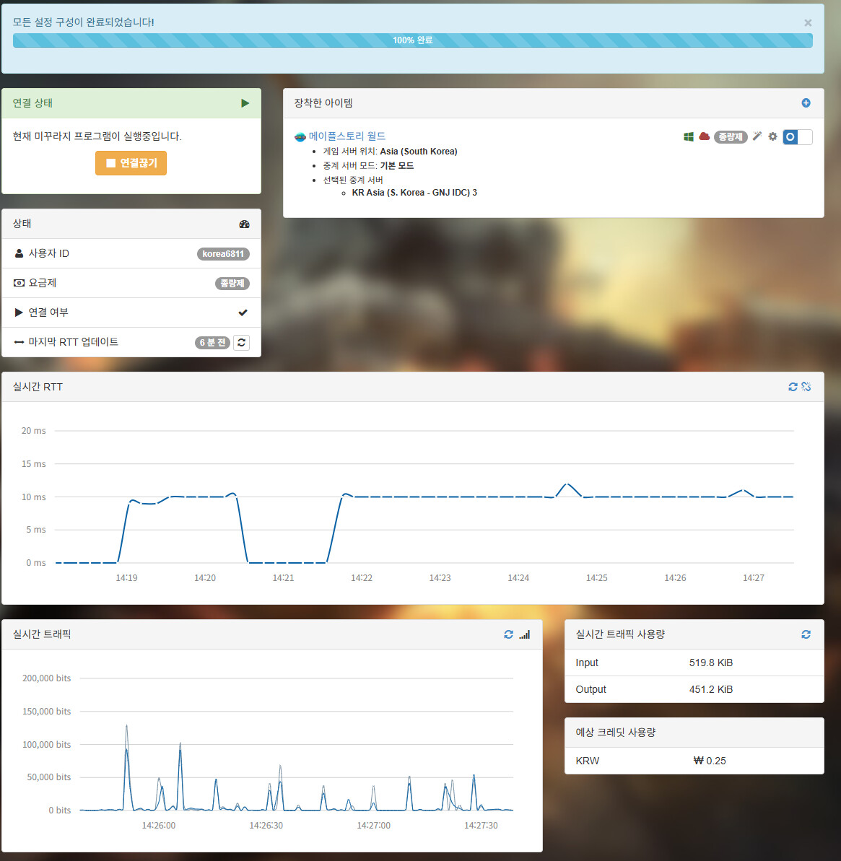Refresh the real-time traffic usage panel
The image size is (841, 861).
point(806,634)
